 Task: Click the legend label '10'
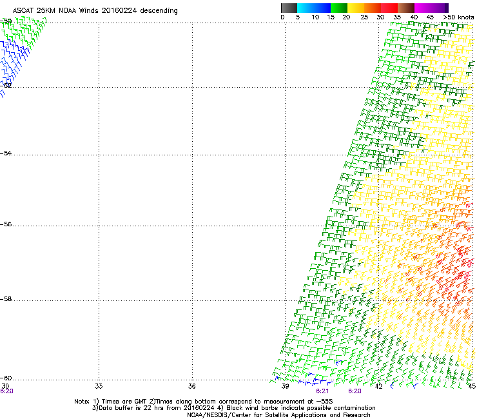click(315, 17)
